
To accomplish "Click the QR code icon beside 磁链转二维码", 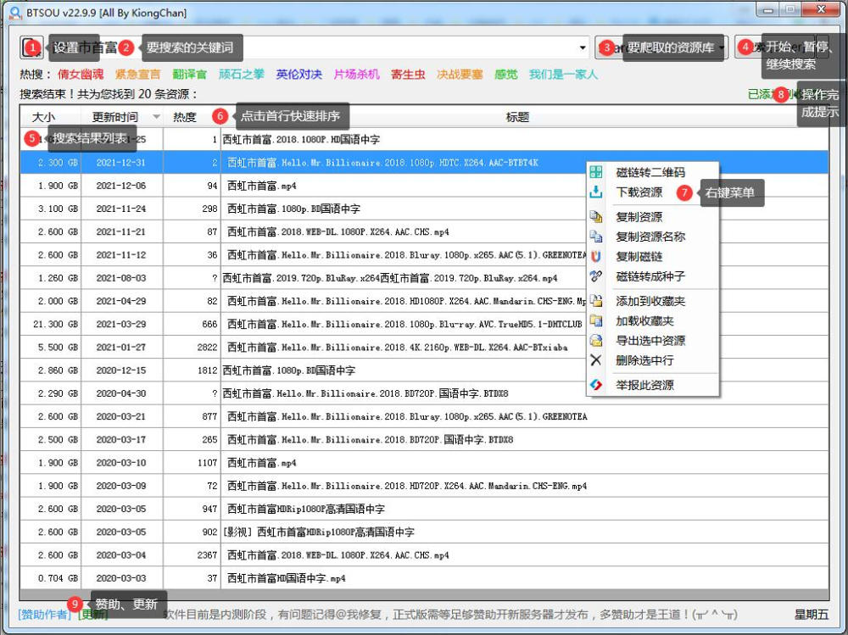I will click(x=596, y=173).
